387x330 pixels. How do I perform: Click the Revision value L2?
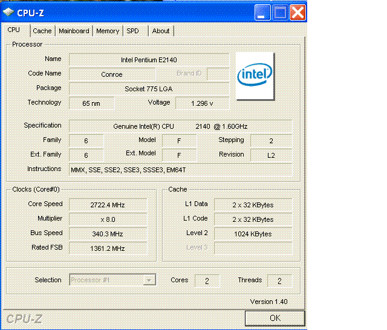click(272, 155)
